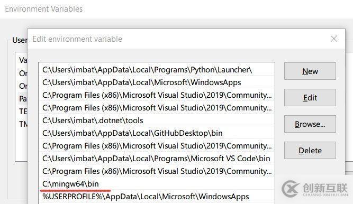The image size is (353, 204).
Task: Select C:\Users\imbat\AppData\Local\Microsoft\WindowsApps entry
Action: [x=157, y=82]
